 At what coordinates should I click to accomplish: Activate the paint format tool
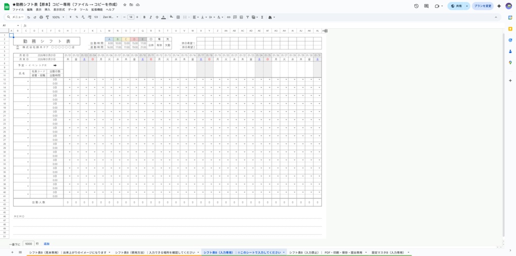(x=47, y=17)
